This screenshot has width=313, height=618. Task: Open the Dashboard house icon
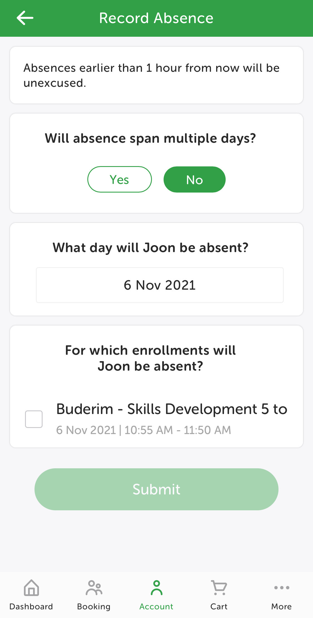coord(31,587)
